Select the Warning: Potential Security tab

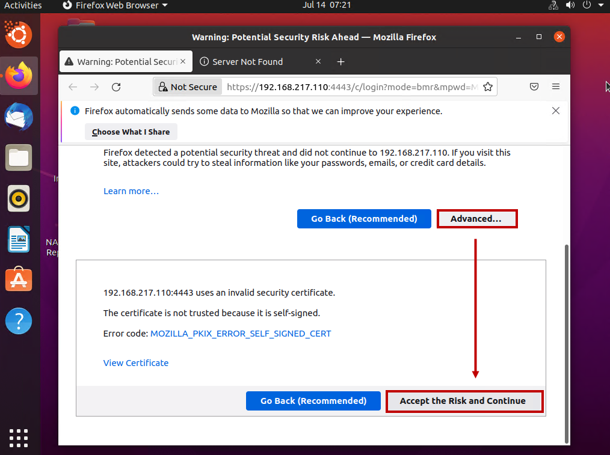coord(126,62)
